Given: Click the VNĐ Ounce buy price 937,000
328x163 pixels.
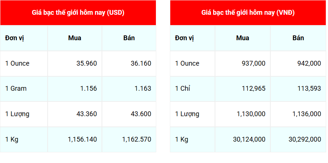Looking at the screenshot, I should pyautogui.click(x=253, y=63).
